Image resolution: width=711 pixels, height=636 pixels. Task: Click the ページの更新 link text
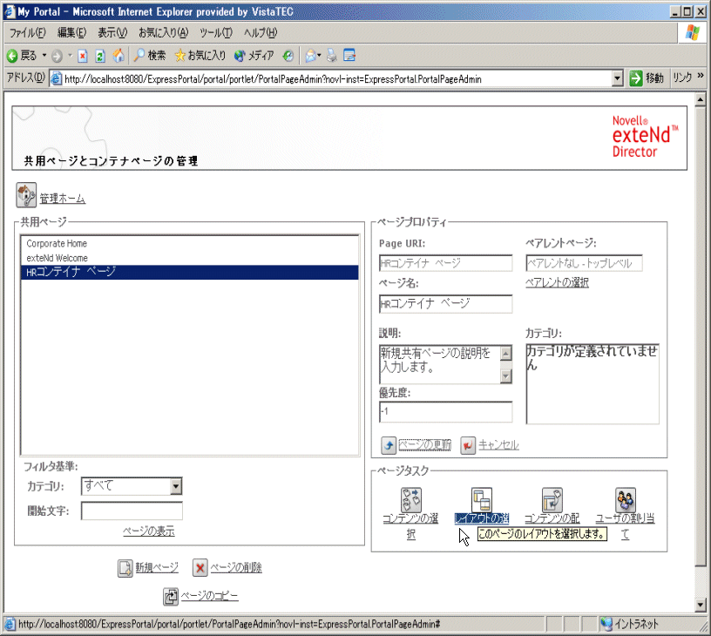pyautogui.click(x=425, y=444)
